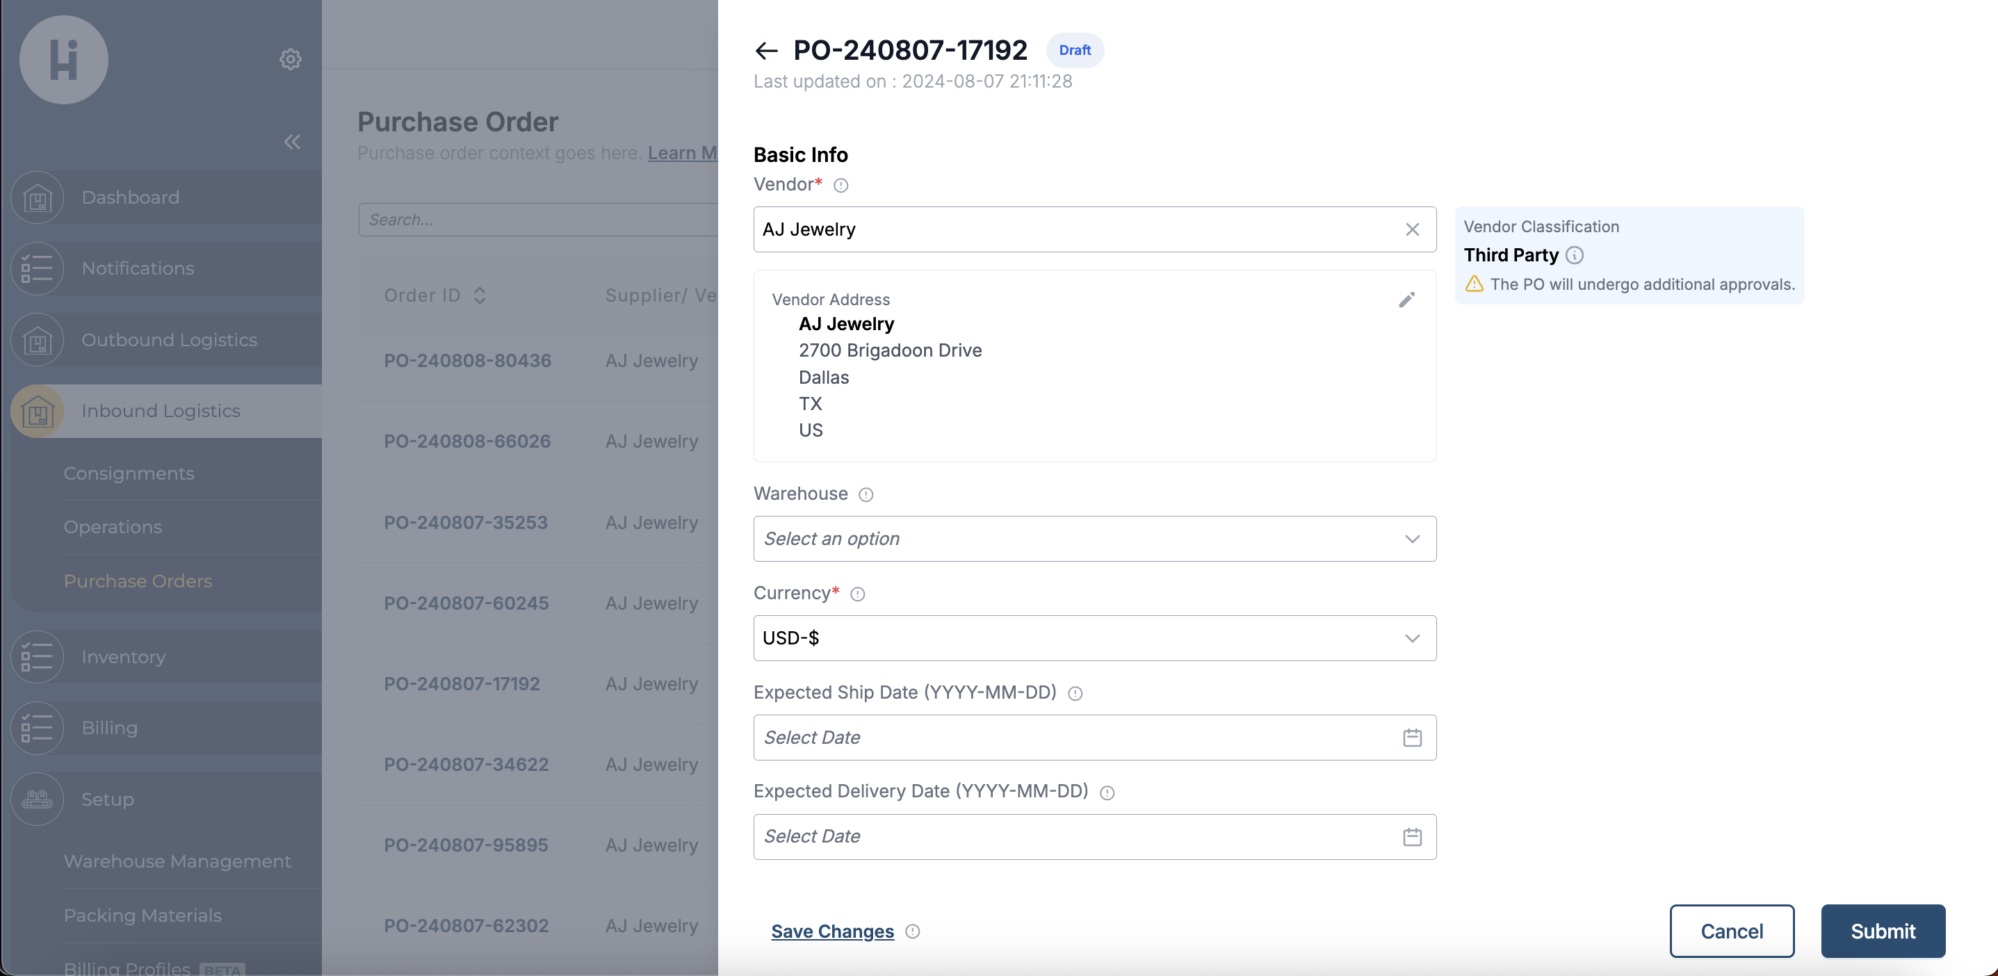The image size is (1998, 976).
Task: Click the Third Party info icon
Action: pyautogui.click(x=1575, y=255)
